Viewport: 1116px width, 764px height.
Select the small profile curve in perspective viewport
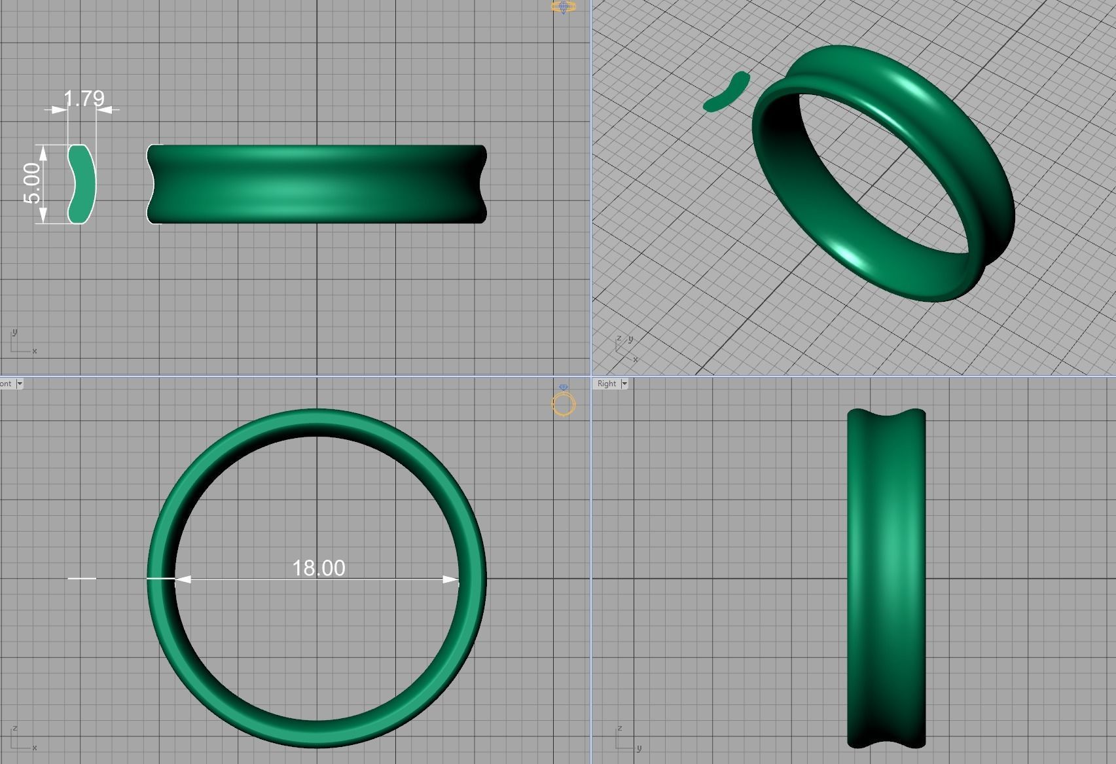[x=725, y=92]
